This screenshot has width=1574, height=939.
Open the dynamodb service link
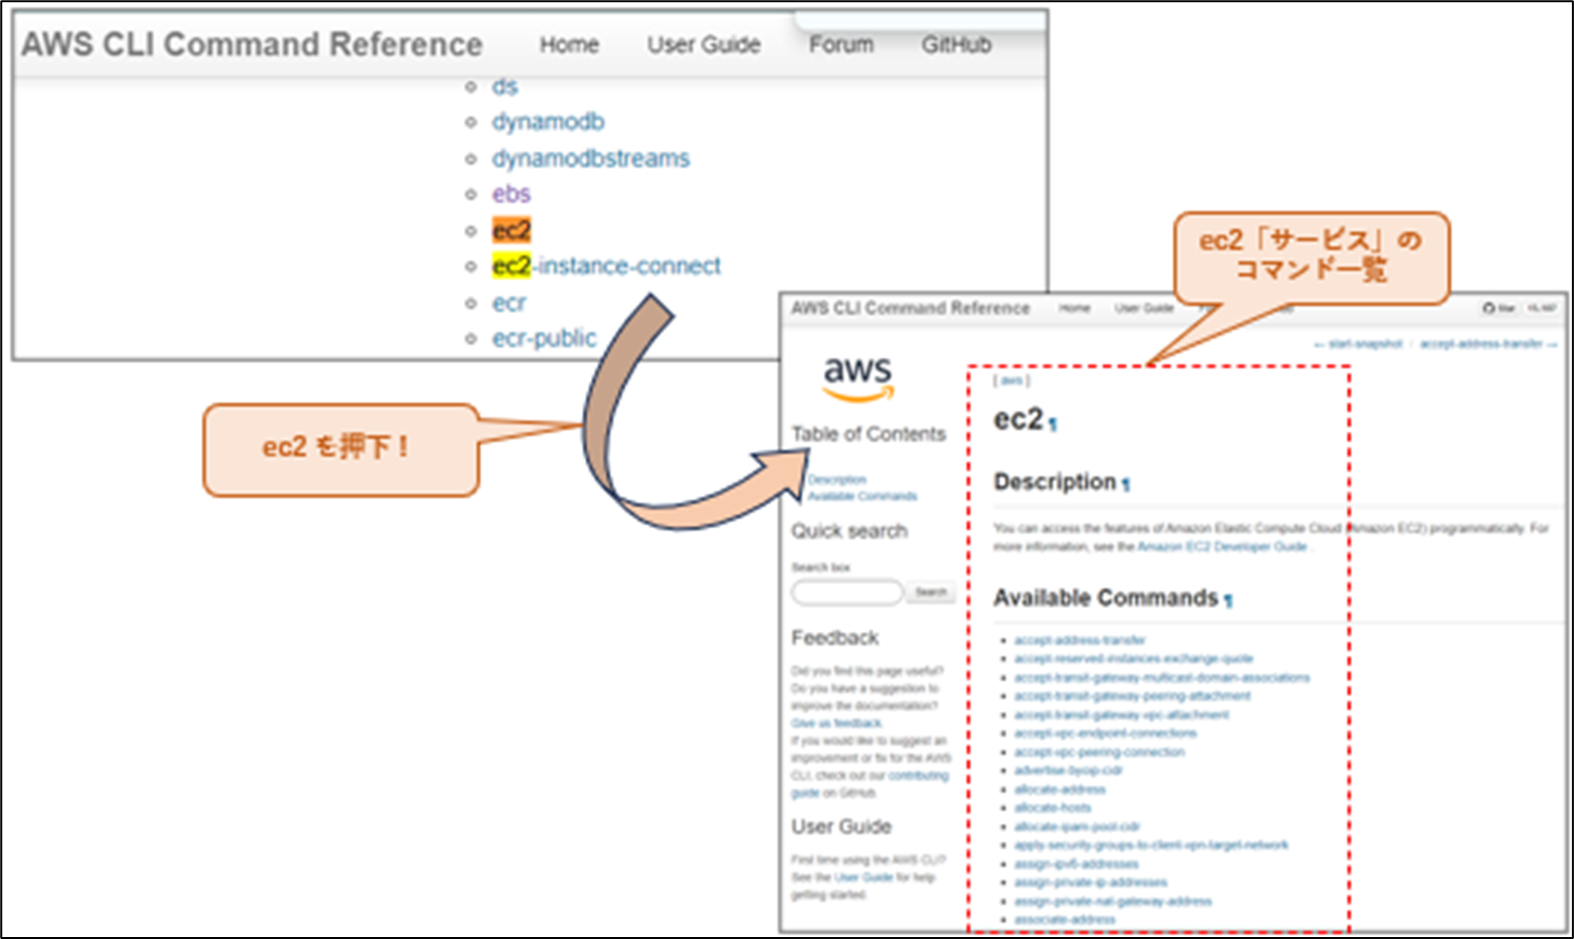pos(548,122)
